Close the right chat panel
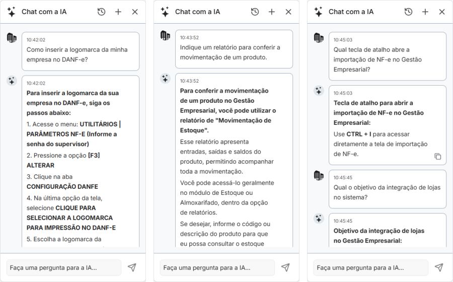The height and width of the screenshot is (282, 453). click(442, 12)
